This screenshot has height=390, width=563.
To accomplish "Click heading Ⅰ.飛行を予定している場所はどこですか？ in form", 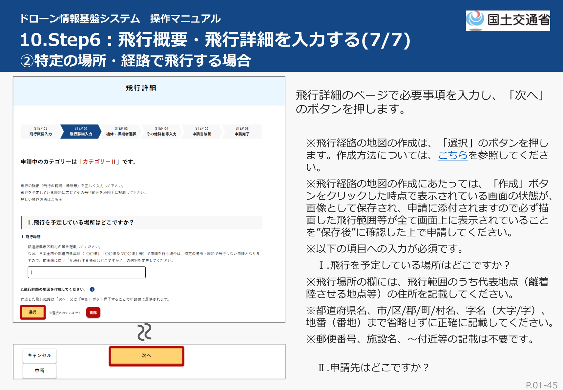I will point(81,223).
